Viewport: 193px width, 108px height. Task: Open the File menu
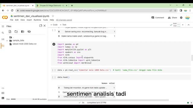tap(11, 20)
